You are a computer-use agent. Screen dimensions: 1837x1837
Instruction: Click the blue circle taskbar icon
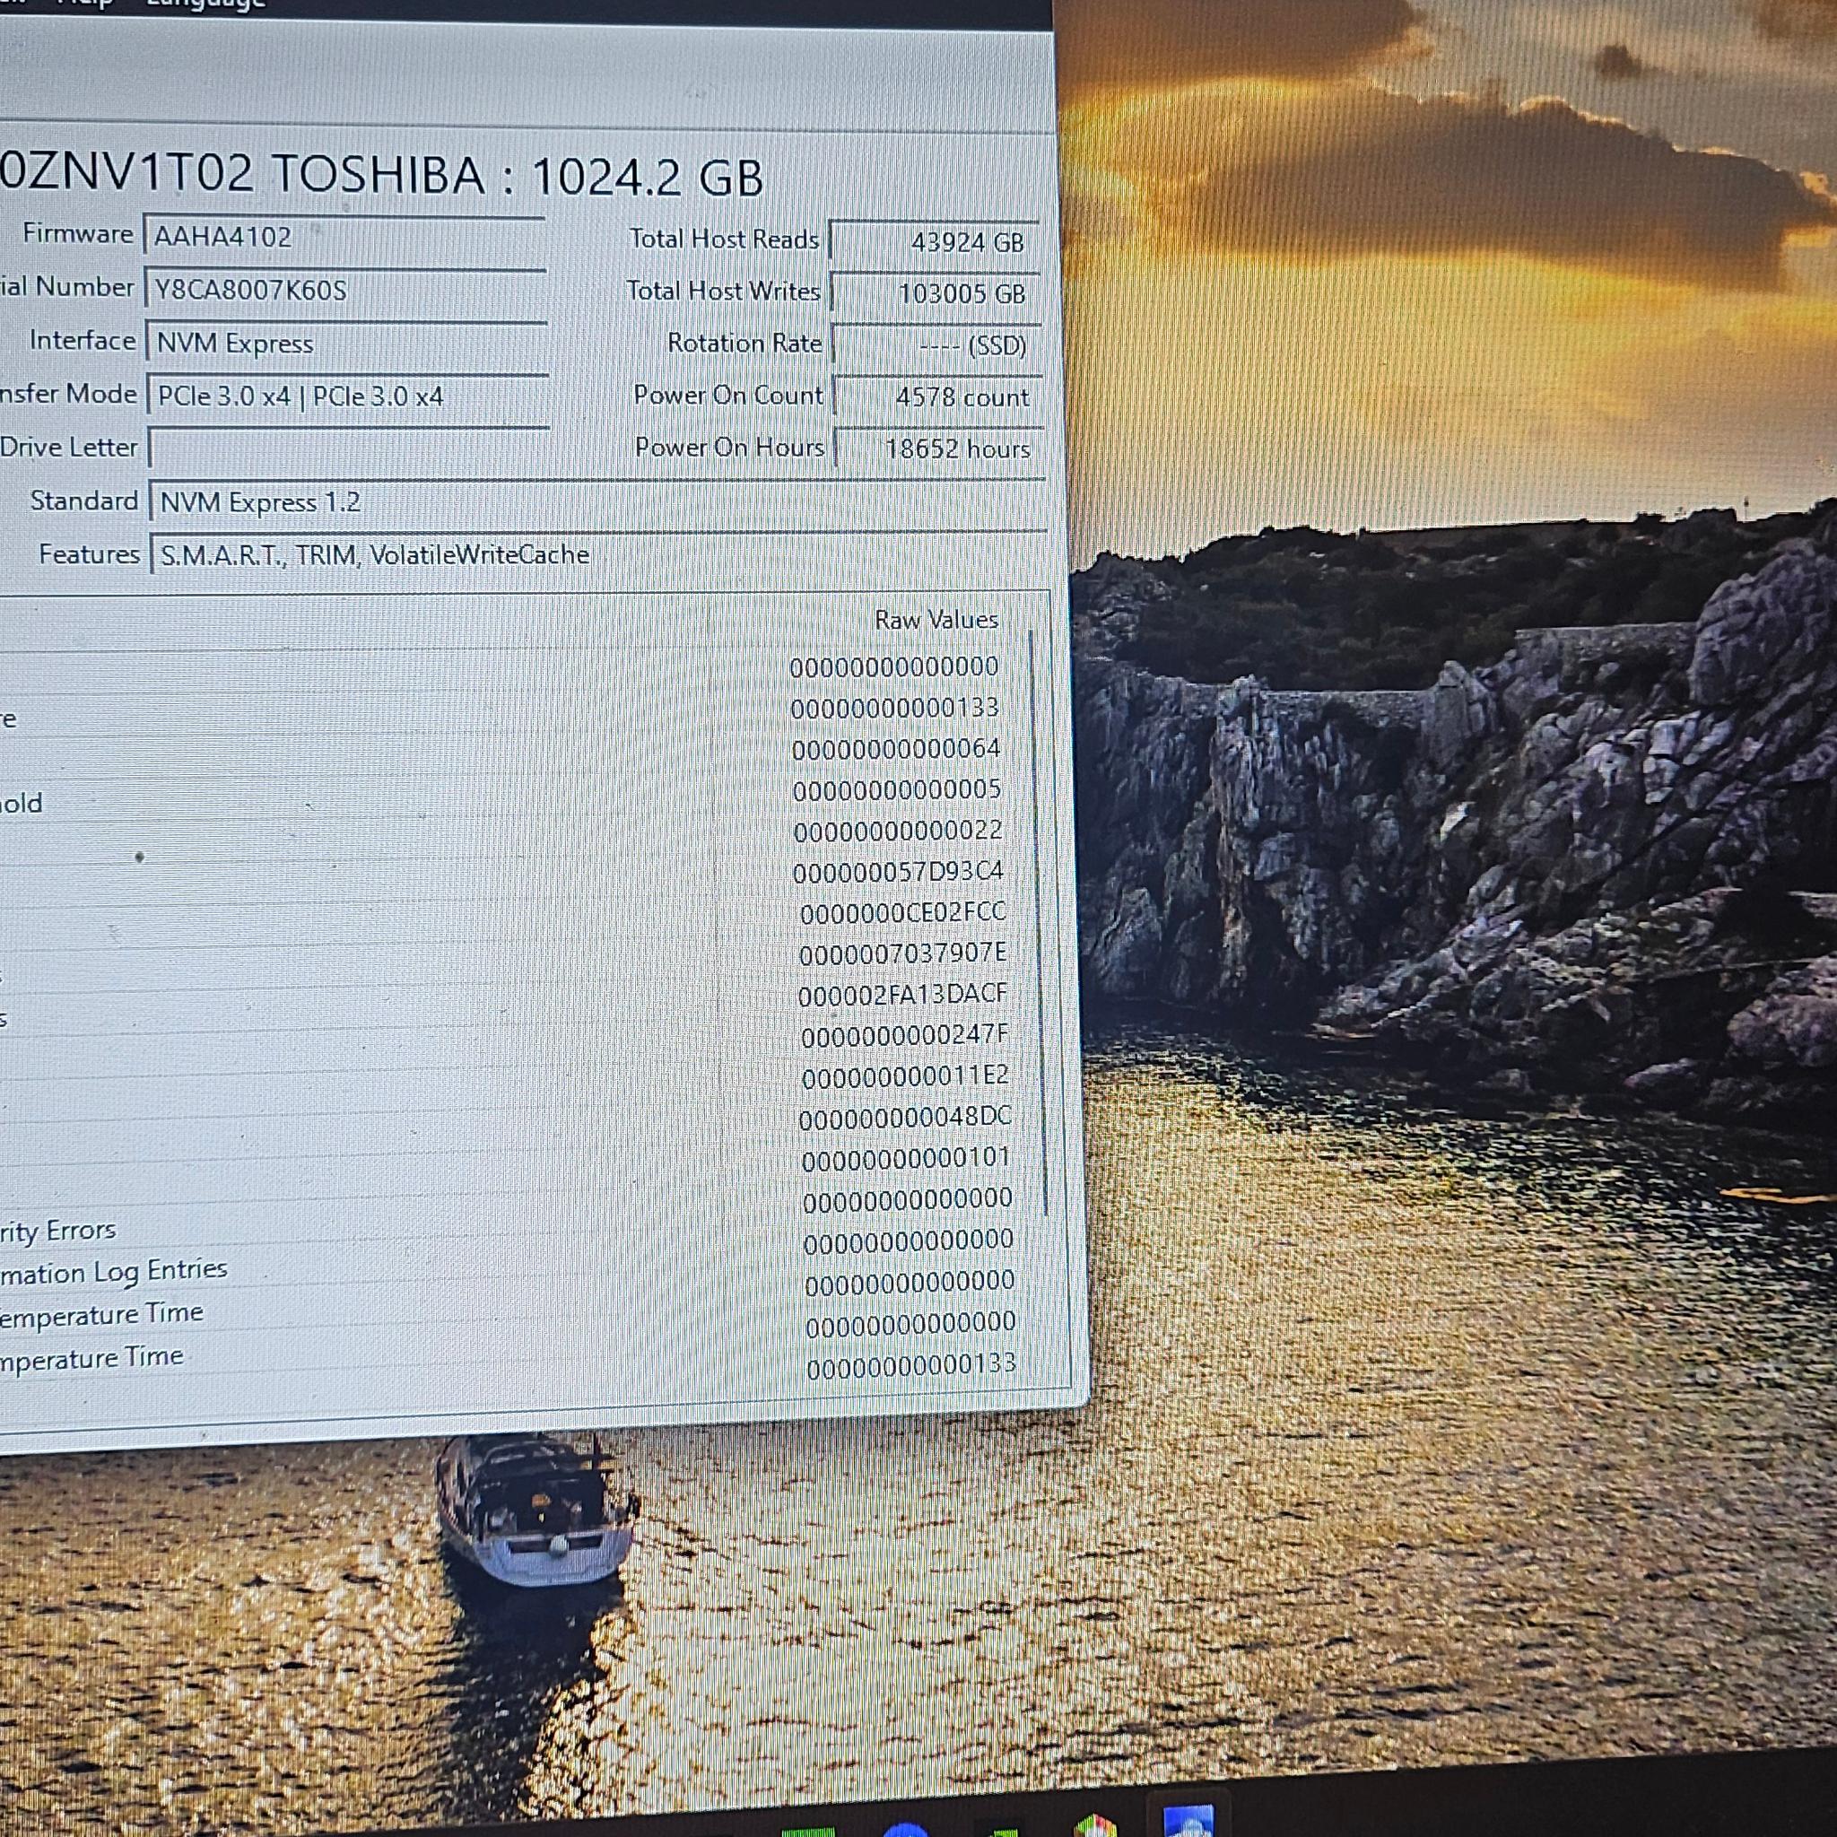coord(905,1830)
